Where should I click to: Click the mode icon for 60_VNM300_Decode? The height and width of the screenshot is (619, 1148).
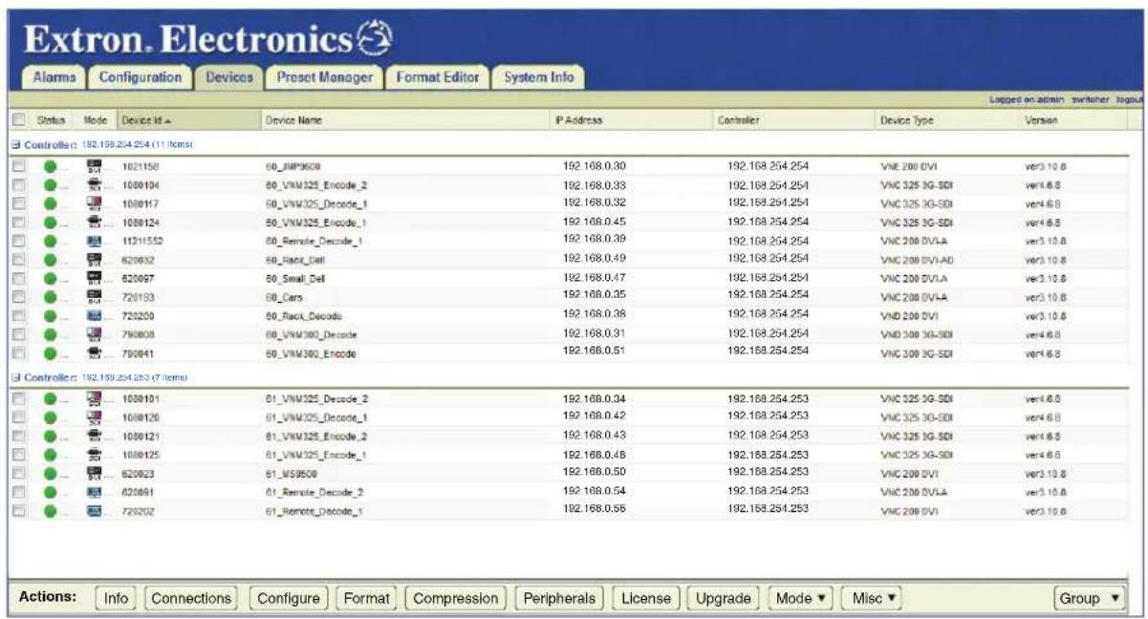[95, 334]
